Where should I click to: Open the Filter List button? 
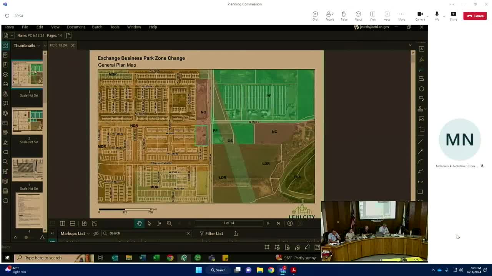[x=211, y=233]
